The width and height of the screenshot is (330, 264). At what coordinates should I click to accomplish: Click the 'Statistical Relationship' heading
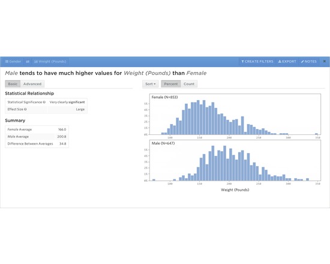[x=29, y=94]
